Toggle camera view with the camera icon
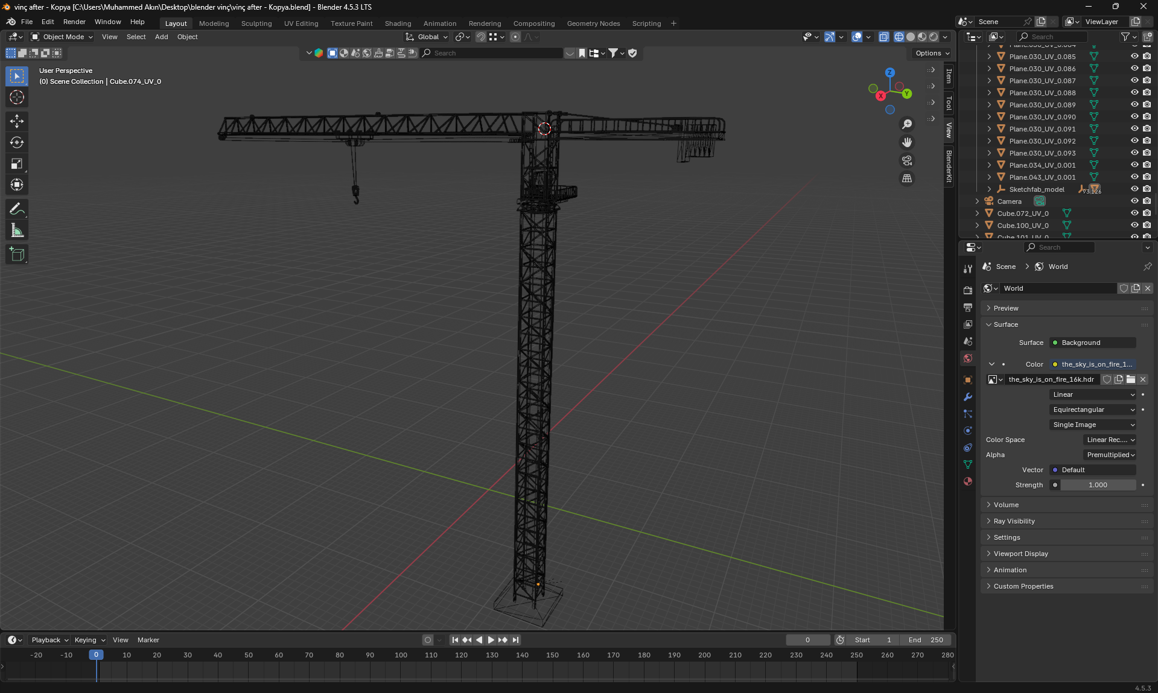Viewport: 1158px width, 693px height. [907, 160]
